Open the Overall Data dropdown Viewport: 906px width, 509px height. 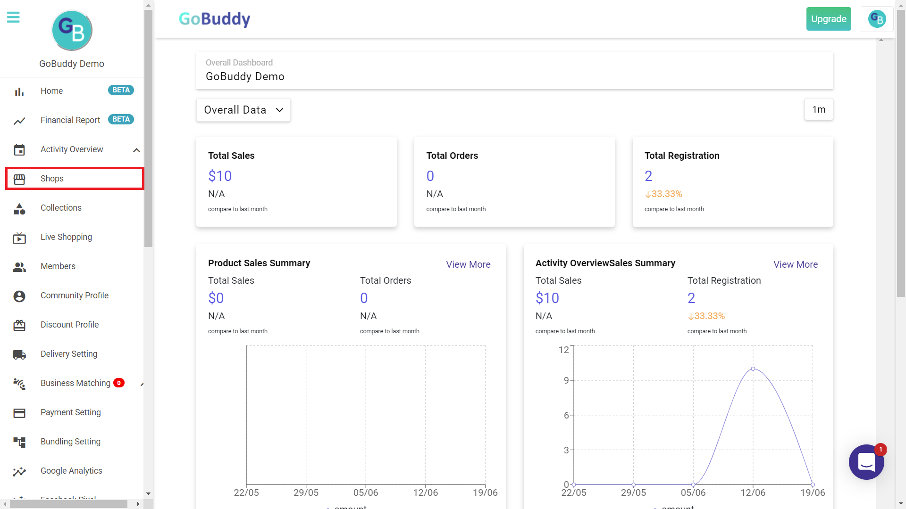[243, 110]
